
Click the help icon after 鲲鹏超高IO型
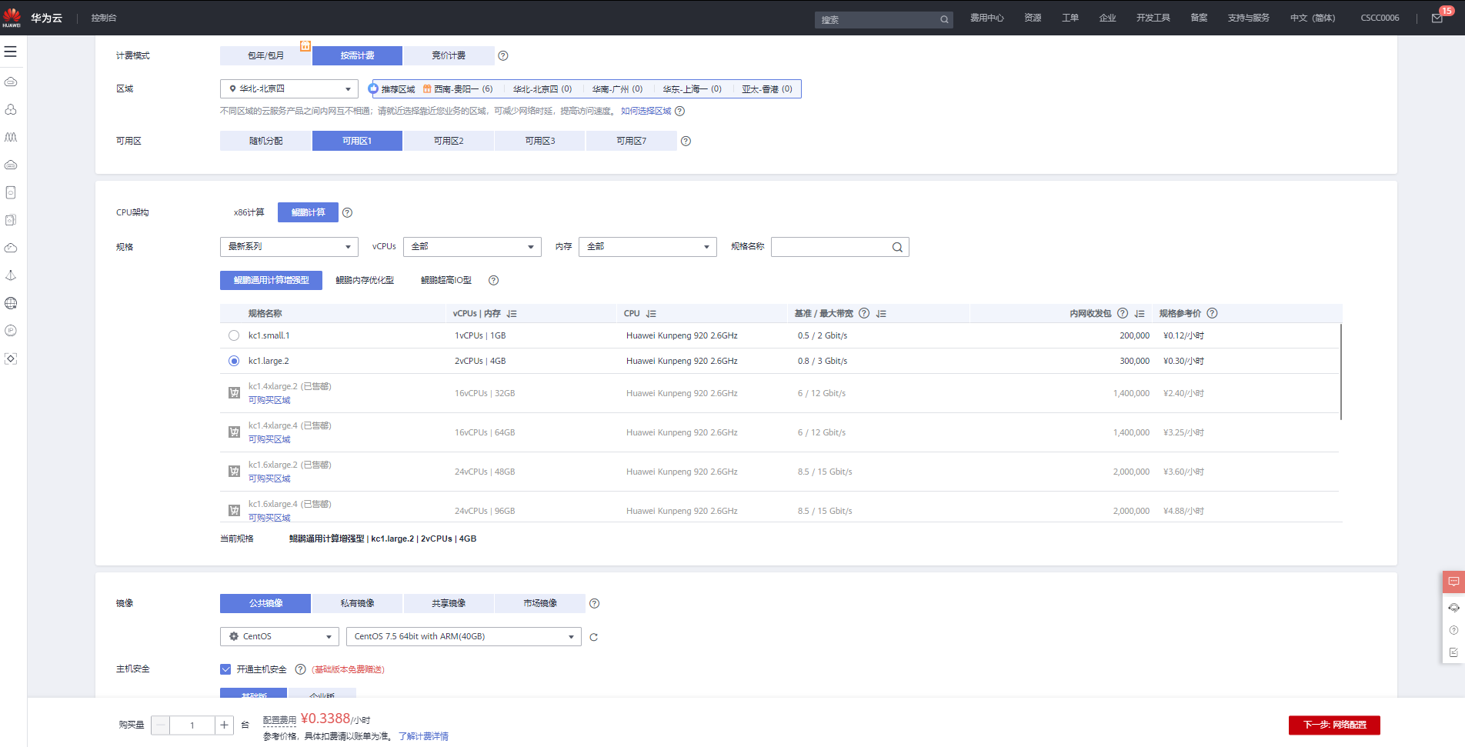pyautogui.click(x=494, y=280)
